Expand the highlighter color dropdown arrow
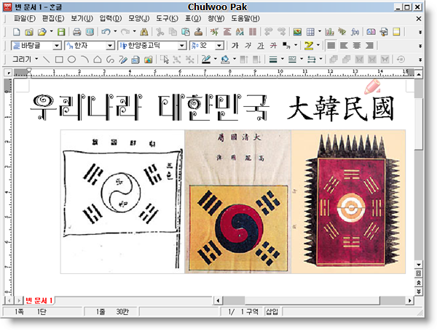Image resolution: width=437 pixels, height=330 pixels. tap(318, 45)
